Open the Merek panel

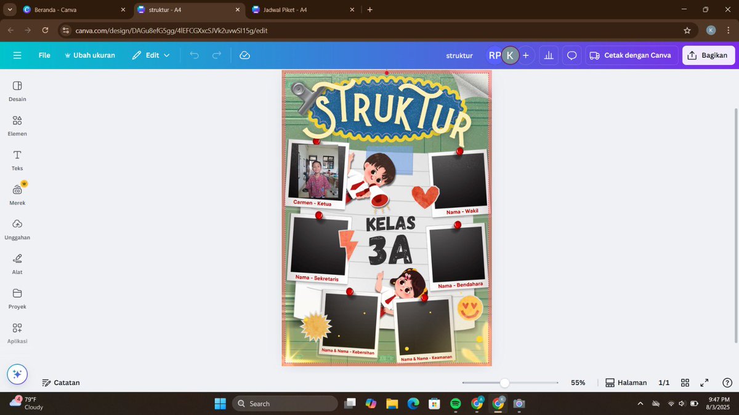(x=17, y=193)
